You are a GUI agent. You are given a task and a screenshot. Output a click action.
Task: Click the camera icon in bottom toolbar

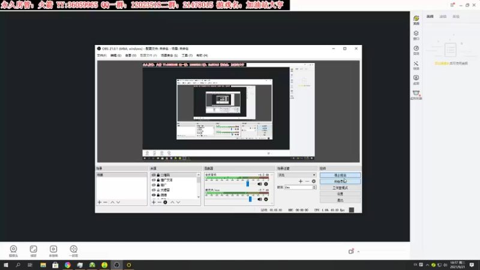(x=13, y=251)
